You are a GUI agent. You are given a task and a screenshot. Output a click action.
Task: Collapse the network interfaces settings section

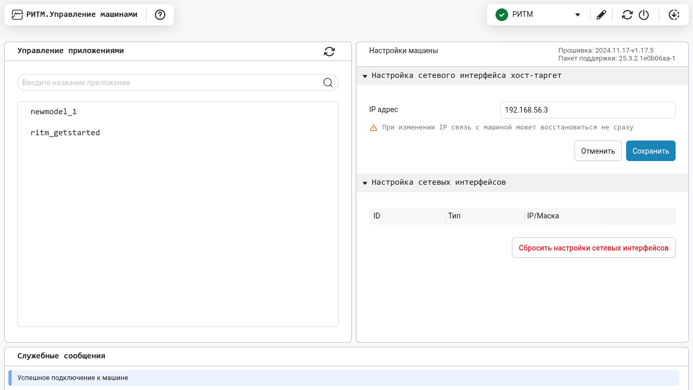(x=365, y=183)
